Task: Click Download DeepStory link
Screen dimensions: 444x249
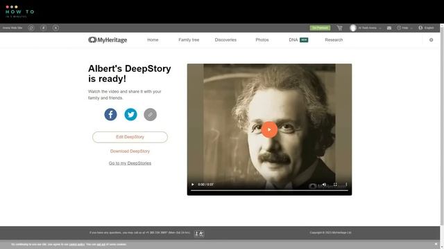Action: point(130,151)
